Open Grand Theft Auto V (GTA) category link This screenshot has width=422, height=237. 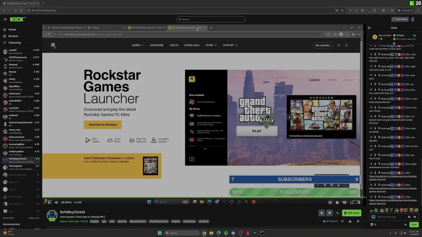(x=74, y=221)
